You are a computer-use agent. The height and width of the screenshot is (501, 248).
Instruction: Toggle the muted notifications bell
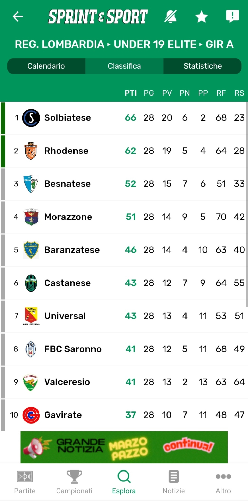point(171,17)
